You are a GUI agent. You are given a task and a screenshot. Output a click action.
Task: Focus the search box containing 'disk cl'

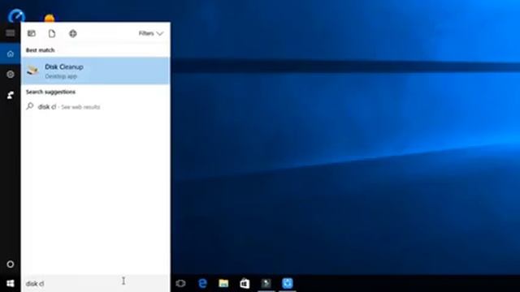pos(96,283)
